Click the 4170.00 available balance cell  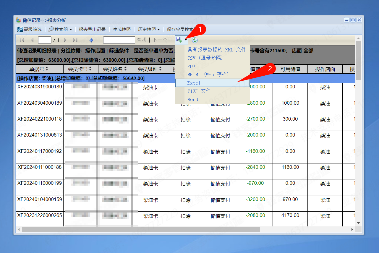(x=290, y=215)
